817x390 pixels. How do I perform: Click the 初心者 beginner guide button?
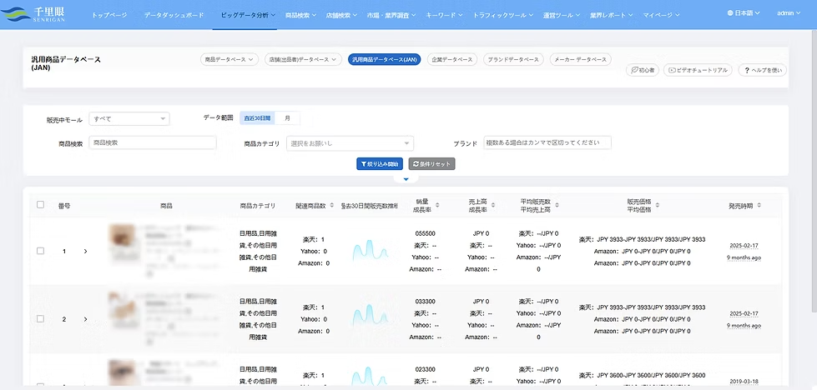coord(643,70)
